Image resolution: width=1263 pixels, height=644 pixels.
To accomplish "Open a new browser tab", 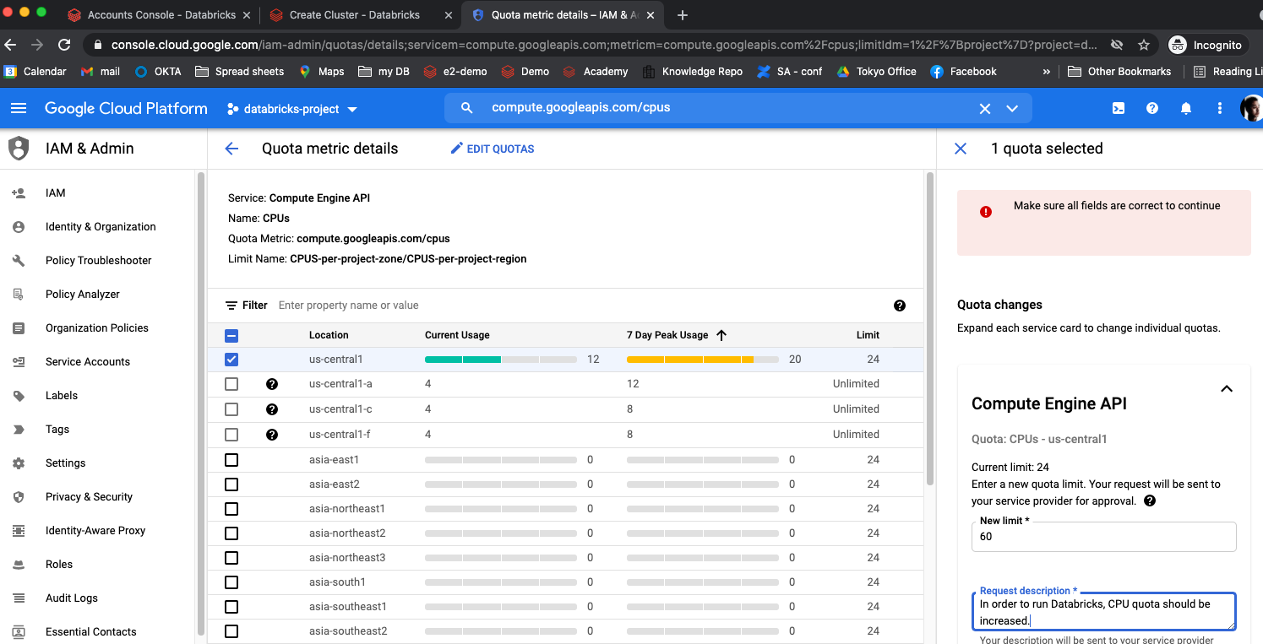I will [x=683, y=15].
